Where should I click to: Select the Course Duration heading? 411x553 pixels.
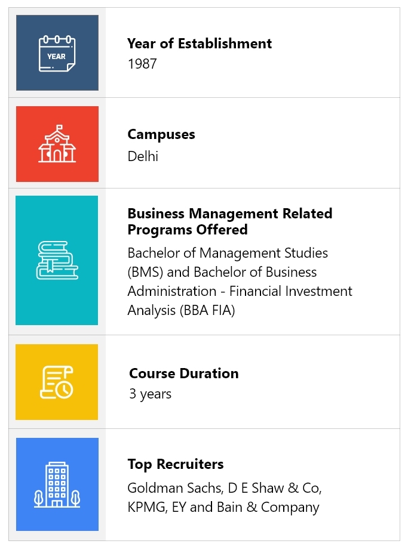coord(183,373)
